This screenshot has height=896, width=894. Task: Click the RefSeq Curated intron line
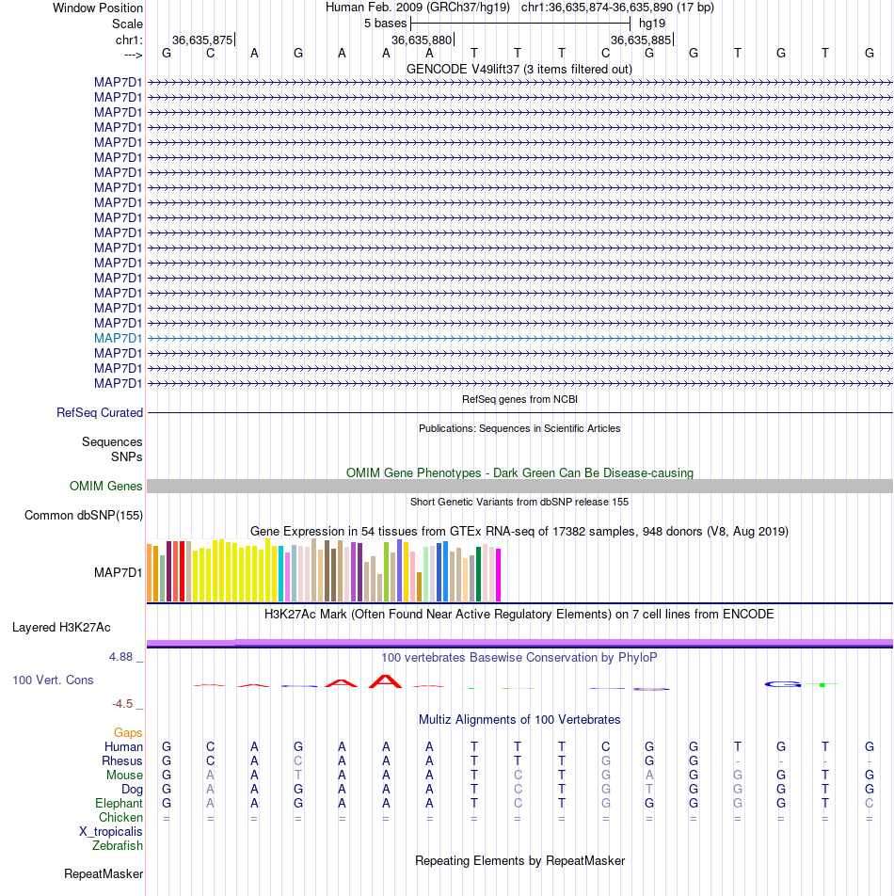coord(519,412)
